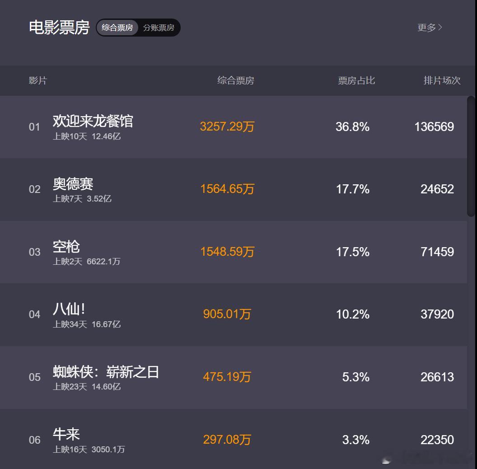Open the movie 蜘蛛侠:崭新之日
Image resolution: width=477 pixels, height=469 pixels.
(106, 371)
